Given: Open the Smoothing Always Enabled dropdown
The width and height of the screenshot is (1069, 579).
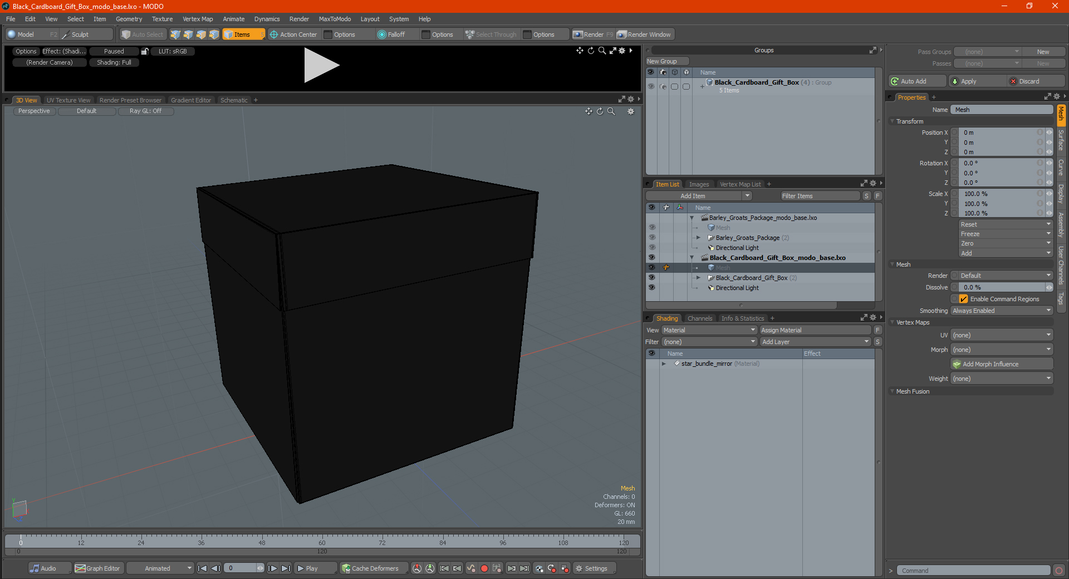Looking at the screenshot, I should (1002, 311).
